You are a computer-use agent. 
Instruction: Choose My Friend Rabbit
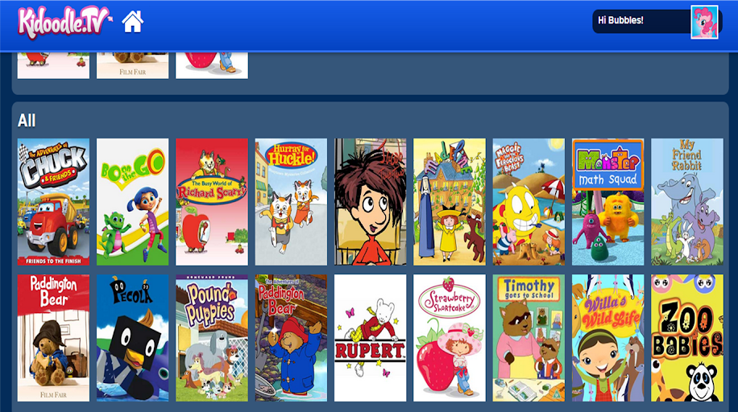(687, 202)
